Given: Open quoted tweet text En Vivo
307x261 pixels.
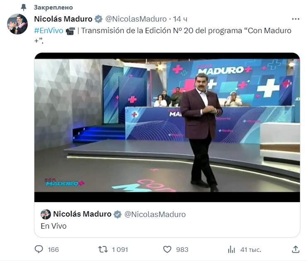Looking at the screenshot, I should click(53, 226).
